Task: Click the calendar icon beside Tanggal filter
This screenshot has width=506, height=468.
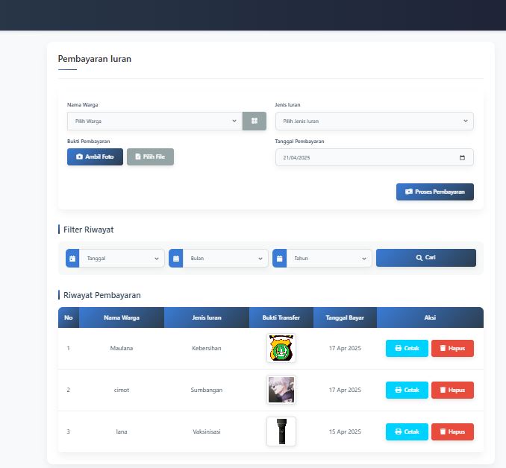Action: click(x=72, y=258)
